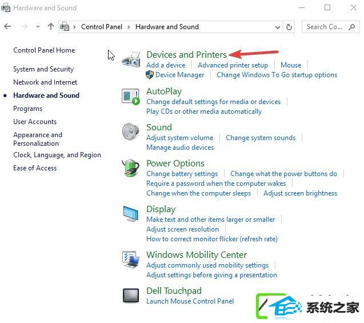Click Change what the power buttons do

click(283, 174)
